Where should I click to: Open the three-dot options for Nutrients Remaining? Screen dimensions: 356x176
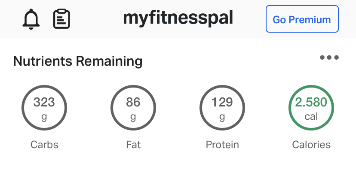click(x=329, y=58)
